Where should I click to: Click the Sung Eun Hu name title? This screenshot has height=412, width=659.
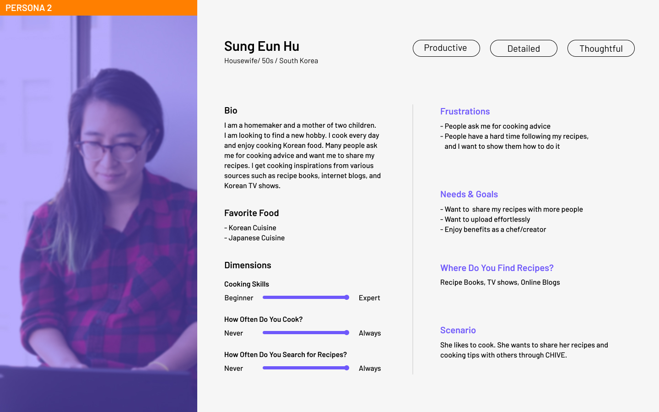point(262,46)
